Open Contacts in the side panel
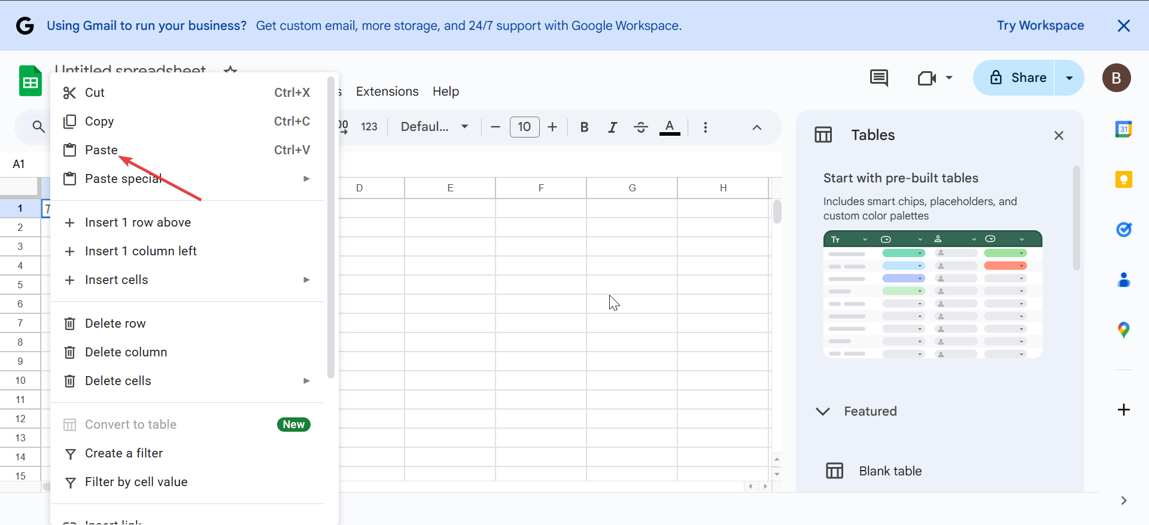 tap(1123, 280)
